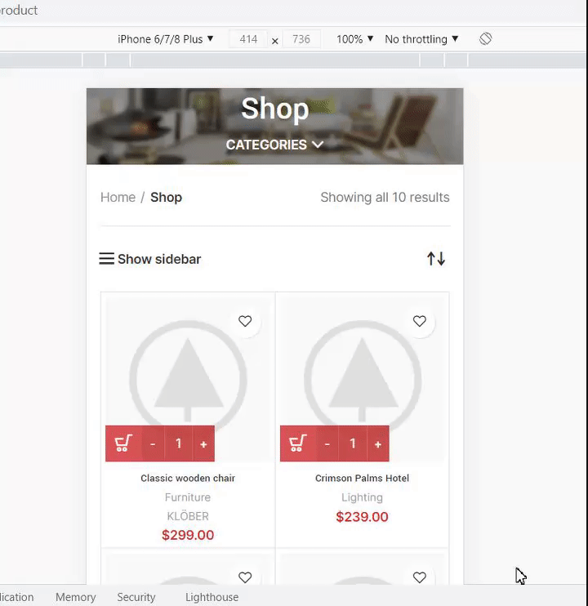
Task: Open the KLÖBER brand link
Action: (x=188, y=516)
